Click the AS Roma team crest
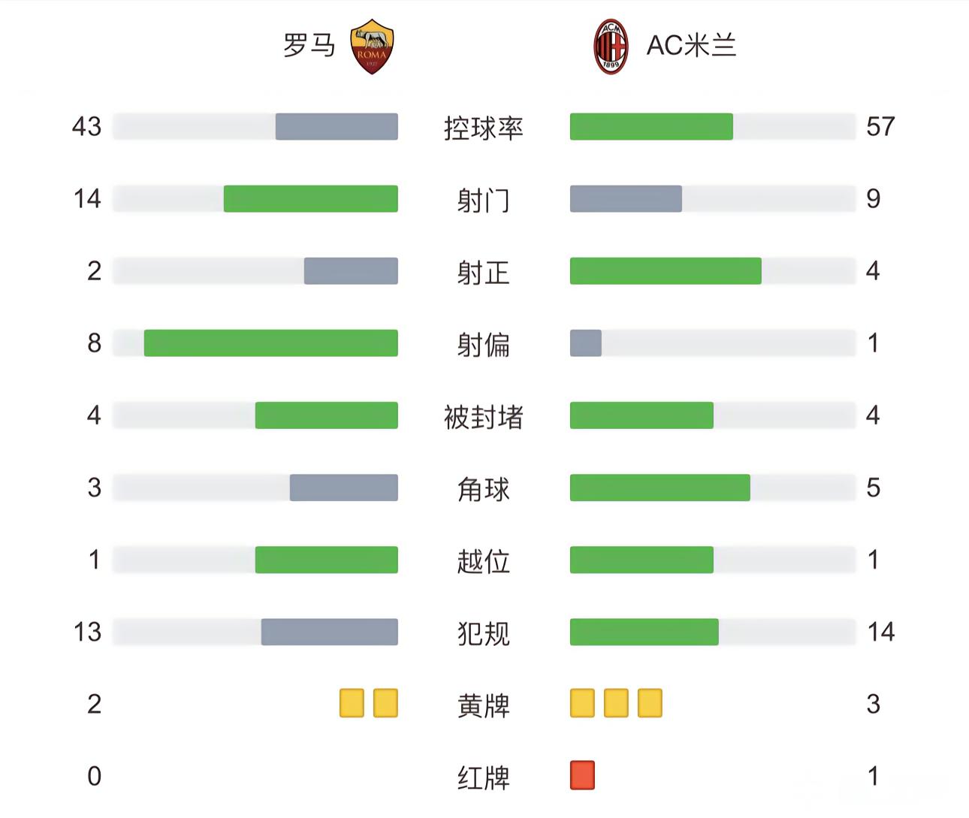The height and width of the screenshot is (818, 969). click(372, 47)
